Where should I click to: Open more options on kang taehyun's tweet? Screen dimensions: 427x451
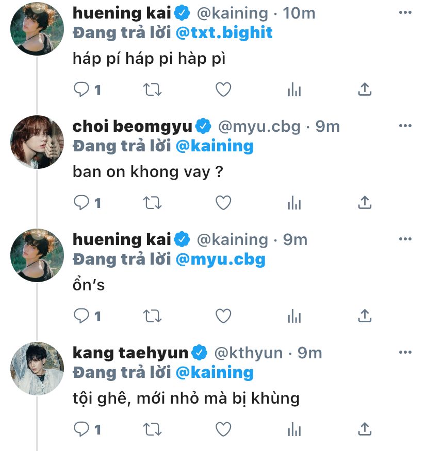click(406, 353)
